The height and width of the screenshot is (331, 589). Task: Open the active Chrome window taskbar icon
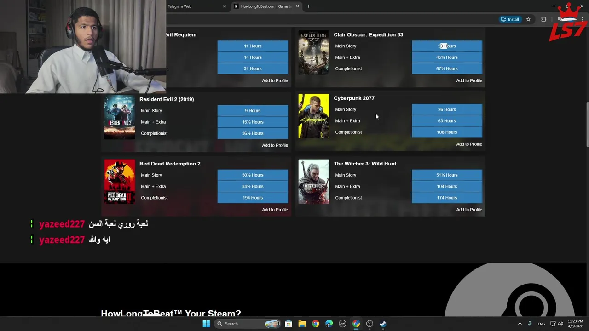coord(356,324)
